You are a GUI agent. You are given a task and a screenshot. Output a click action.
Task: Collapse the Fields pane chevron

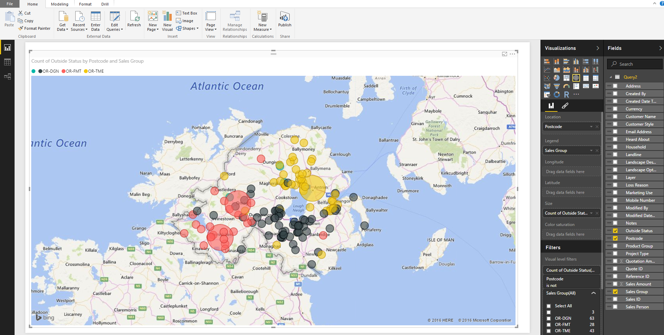coord(660,48)
